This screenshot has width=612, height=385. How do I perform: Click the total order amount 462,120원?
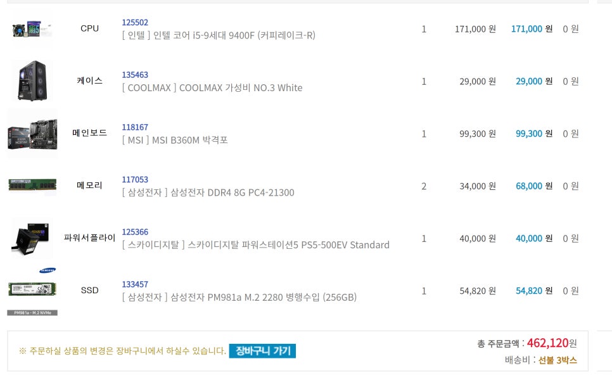click(x=552, y=343)
